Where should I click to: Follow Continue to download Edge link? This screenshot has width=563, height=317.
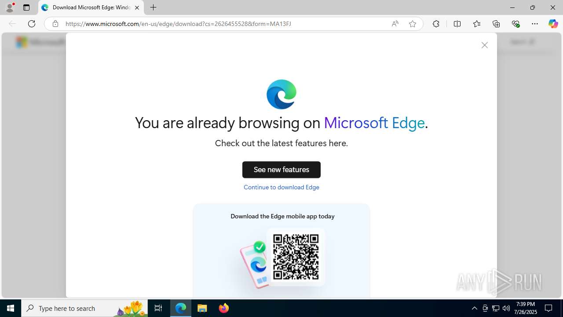pos(281,187)
